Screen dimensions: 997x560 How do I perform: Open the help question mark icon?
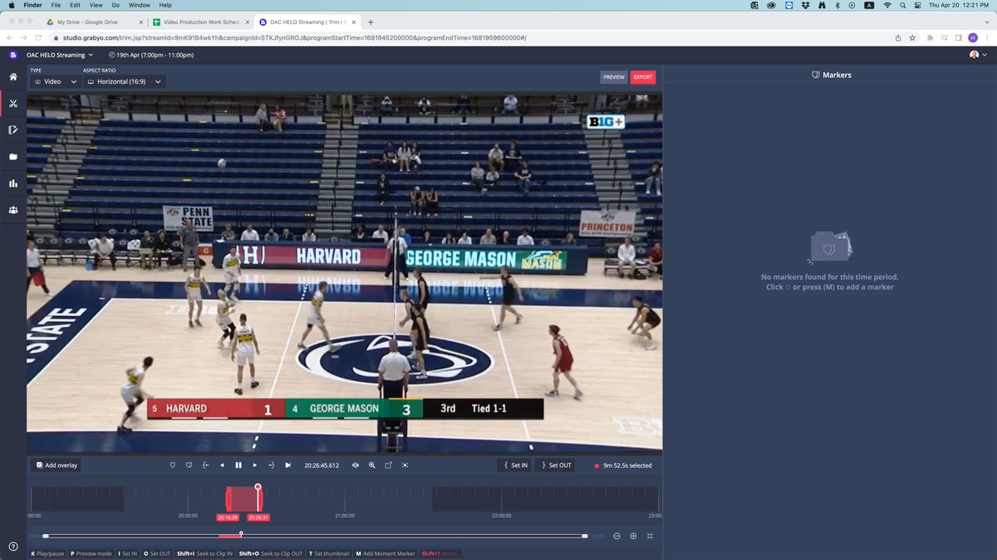[13, 546]
